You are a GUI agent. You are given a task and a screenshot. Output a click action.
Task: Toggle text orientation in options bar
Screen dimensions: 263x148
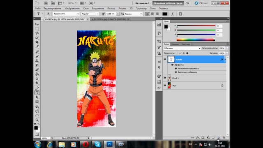point(48,14)
